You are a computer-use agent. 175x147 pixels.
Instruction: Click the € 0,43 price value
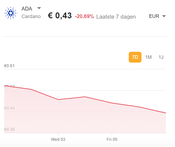pos(60,16)
